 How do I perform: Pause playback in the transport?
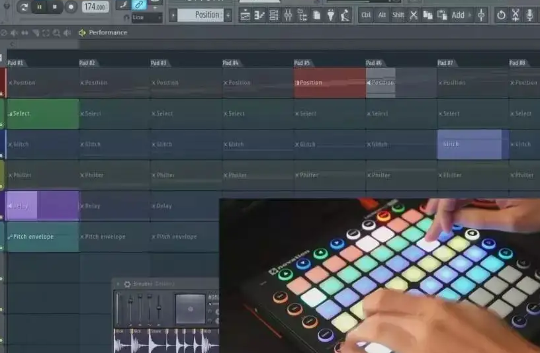[x=39, y=7]
